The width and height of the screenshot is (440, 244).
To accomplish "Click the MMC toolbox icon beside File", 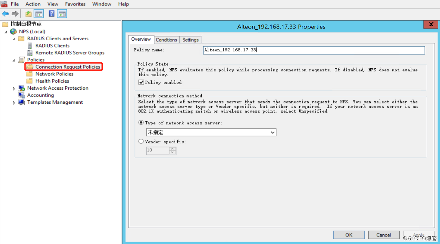I will (x=4, y=4).
